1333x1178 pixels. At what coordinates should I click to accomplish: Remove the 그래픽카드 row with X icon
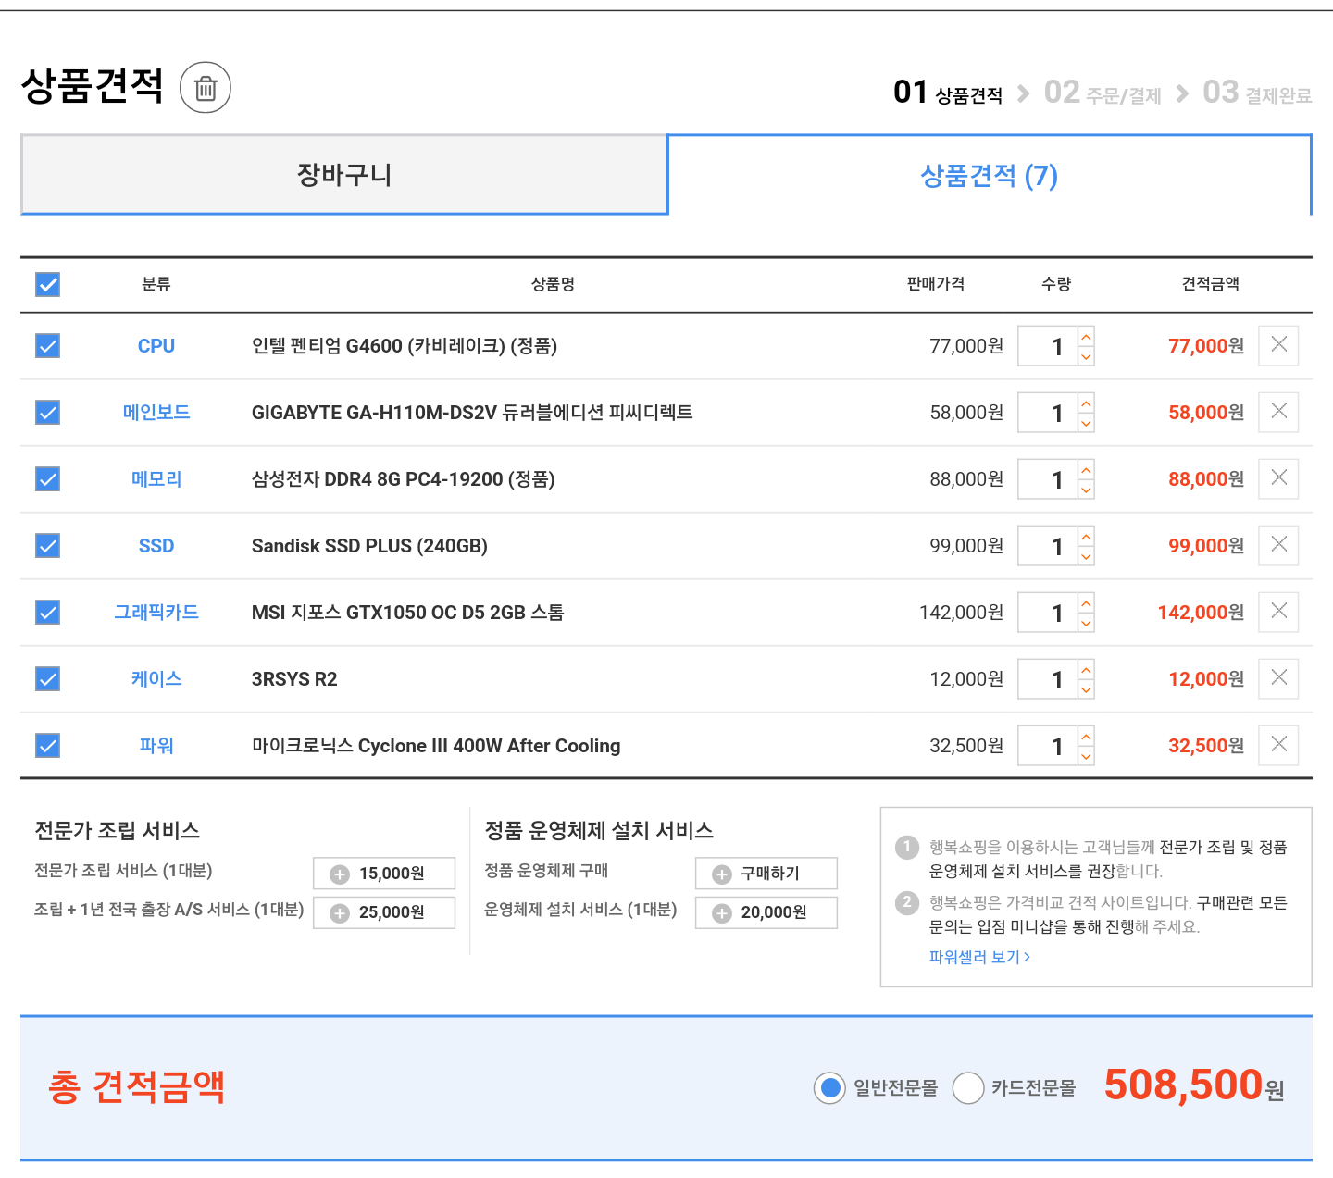[x=1278, y=612]
